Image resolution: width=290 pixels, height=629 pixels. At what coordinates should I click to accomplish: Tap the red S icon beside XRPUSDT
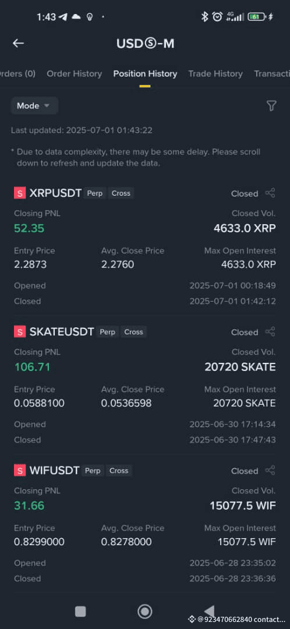coord(20,193)
